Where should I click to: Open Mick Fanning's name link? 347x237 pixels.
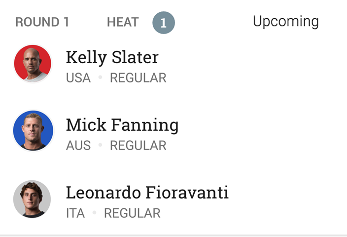pyautogui.click(x=122, y=125)
